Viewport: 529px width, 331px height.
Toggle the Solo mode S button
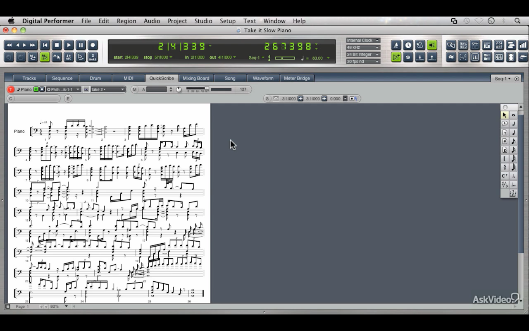[408, 57]
